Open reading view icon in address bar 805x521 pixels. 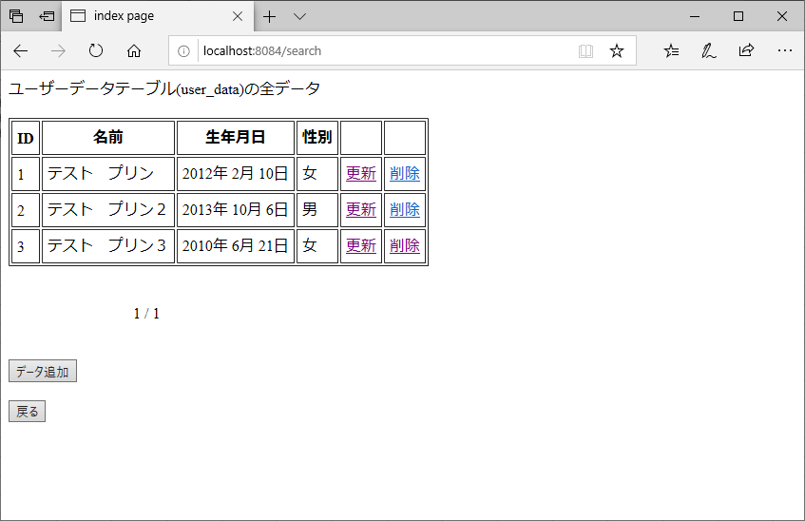pyautogui.click(x=585, y=51)
